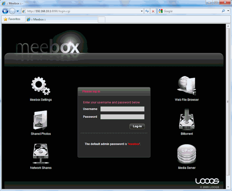Click the URL address bar
Viewport: 232px width, 191px height.
point(83,11)
